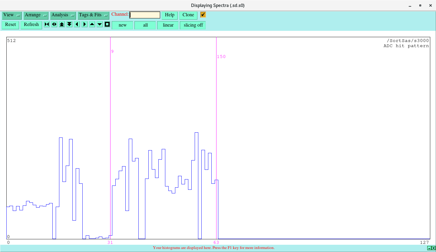The height and width of the screenshot is (252, 436).
Task: Click the Clone button
Action: pos(188,15)
